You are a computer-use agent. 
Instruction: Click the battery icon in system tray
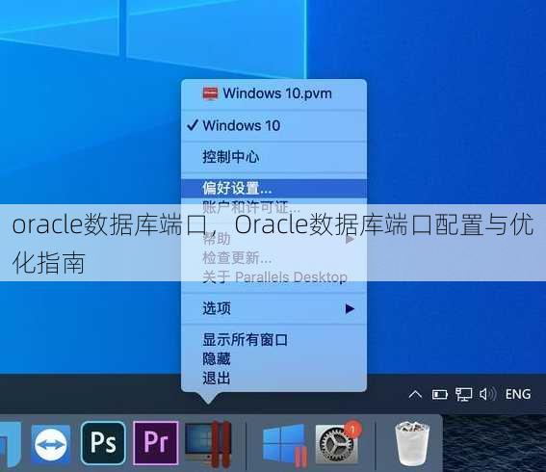point(440,395)
